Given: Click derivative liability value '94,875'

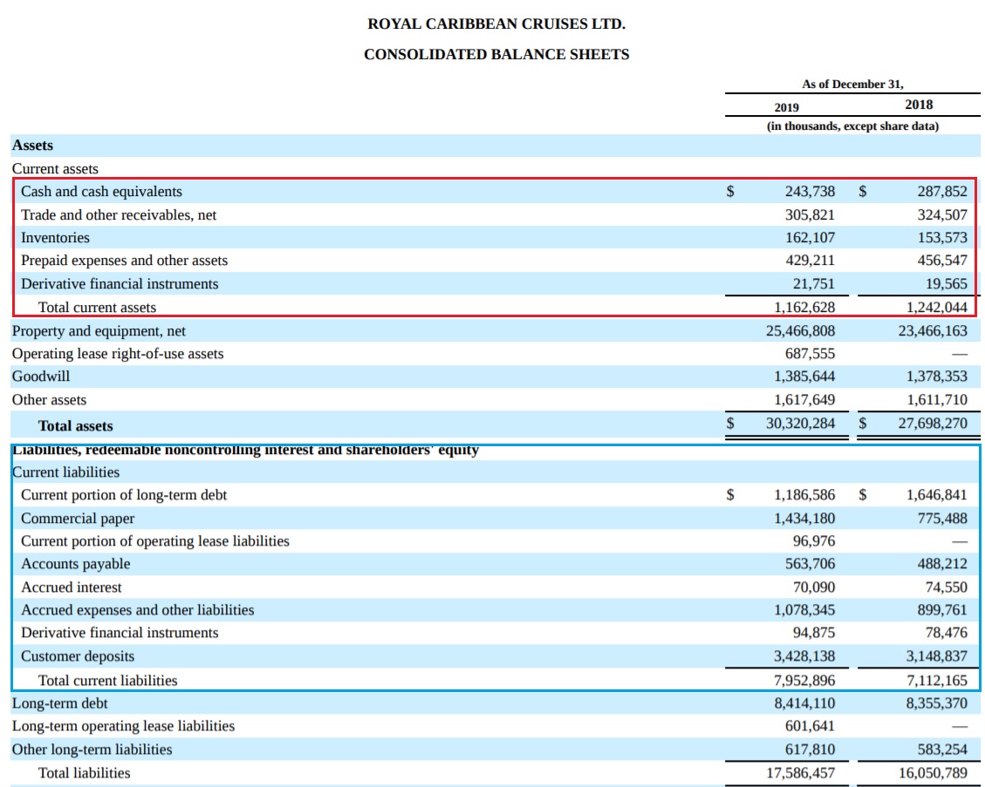Looking at the screenshot, I should click(813, 633).
